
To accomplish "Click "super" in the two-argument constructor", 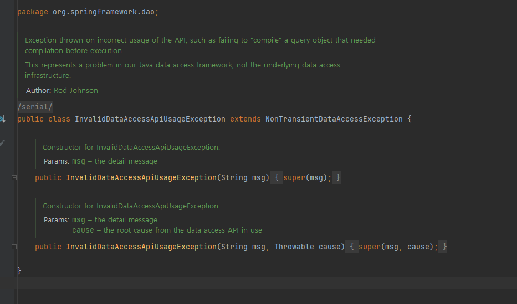I will (370, 247).
